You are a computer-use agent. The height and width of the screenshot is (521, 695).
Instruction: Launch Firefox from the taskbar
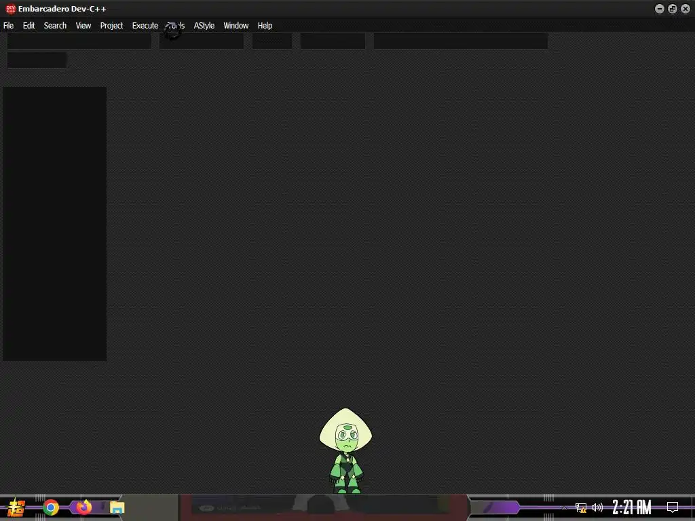[83, 507]
